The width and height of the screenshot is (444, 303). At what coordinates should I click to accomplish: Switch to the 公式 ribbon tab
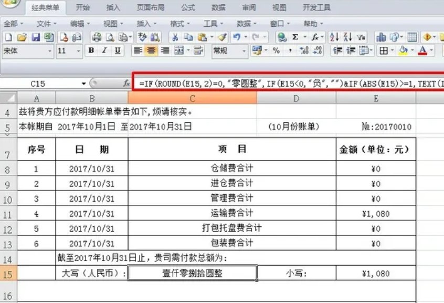[x=188, y=7]
